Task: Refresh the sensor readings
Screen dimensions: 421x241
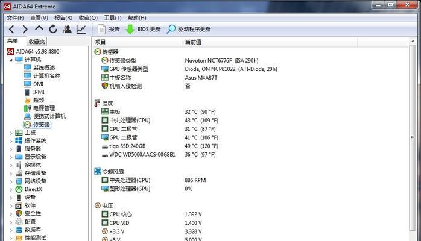Action: pyautogui.click(x=53, y=29)
